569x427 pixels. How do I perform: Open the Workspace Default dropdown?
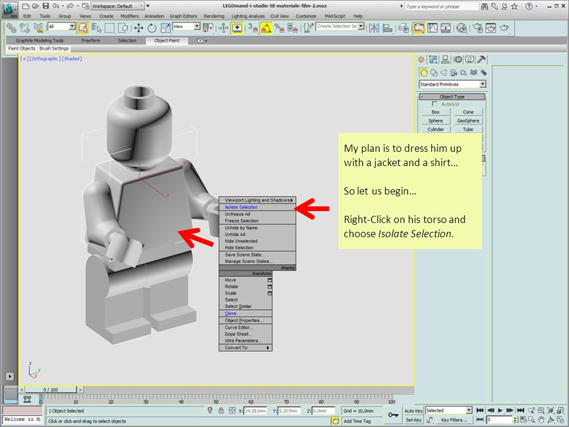[x=117, y=6]
